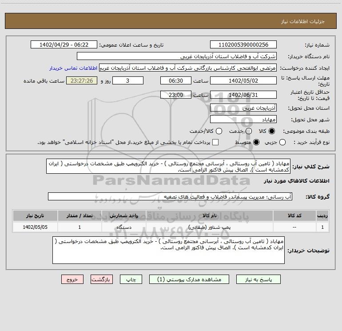Choose جزیی purchase process option
The image size is (342, 331).
[x=282, y=142]
